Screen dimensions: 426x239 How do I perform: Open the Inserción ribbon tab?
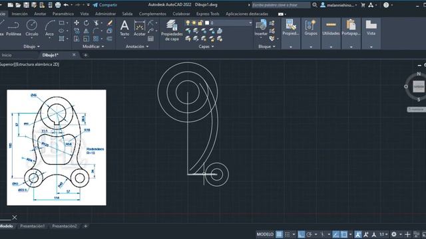(19, 14)
